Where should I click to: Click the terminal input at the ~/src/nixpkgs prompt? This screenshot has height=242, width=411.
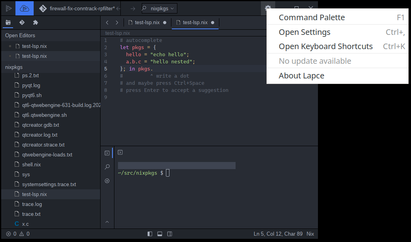[x=167, y=172]
